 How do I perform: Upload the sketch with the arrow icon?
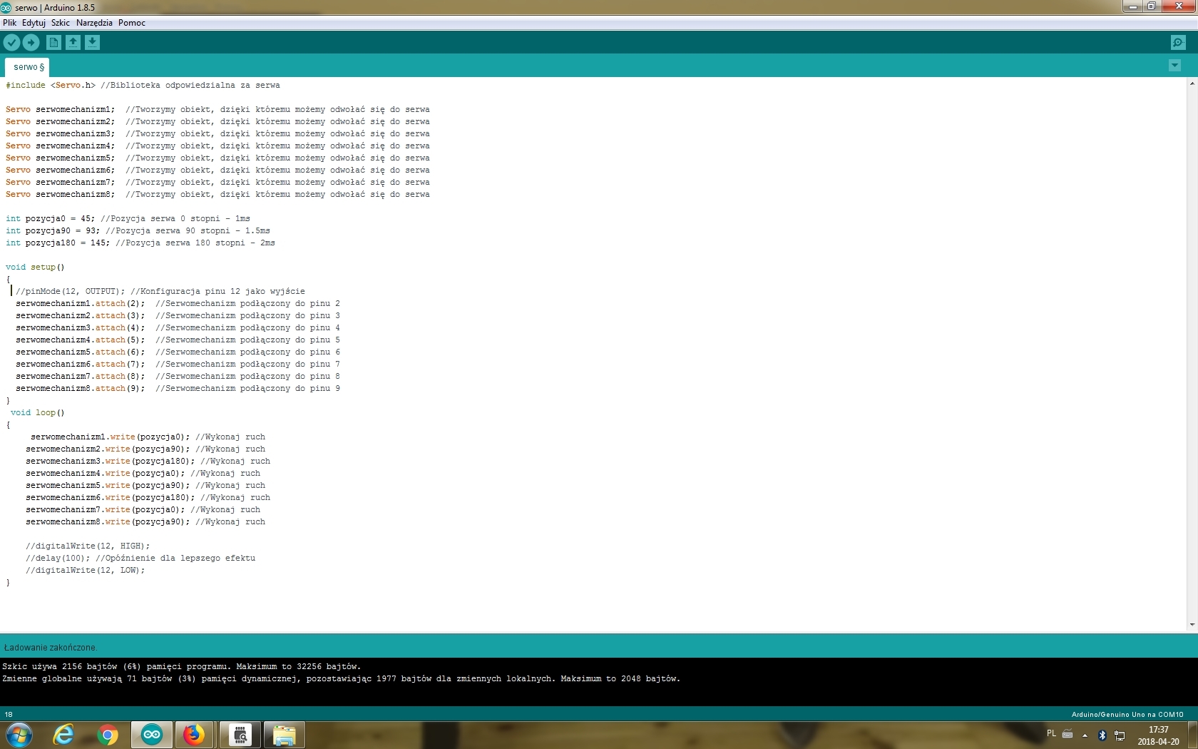coord(31,43)
